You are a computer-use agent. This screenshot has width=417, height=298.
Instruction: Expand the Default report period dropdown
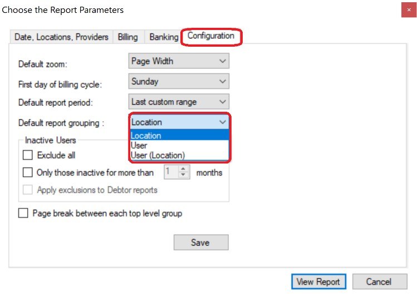pyautogui.click(x=179, y=102)
